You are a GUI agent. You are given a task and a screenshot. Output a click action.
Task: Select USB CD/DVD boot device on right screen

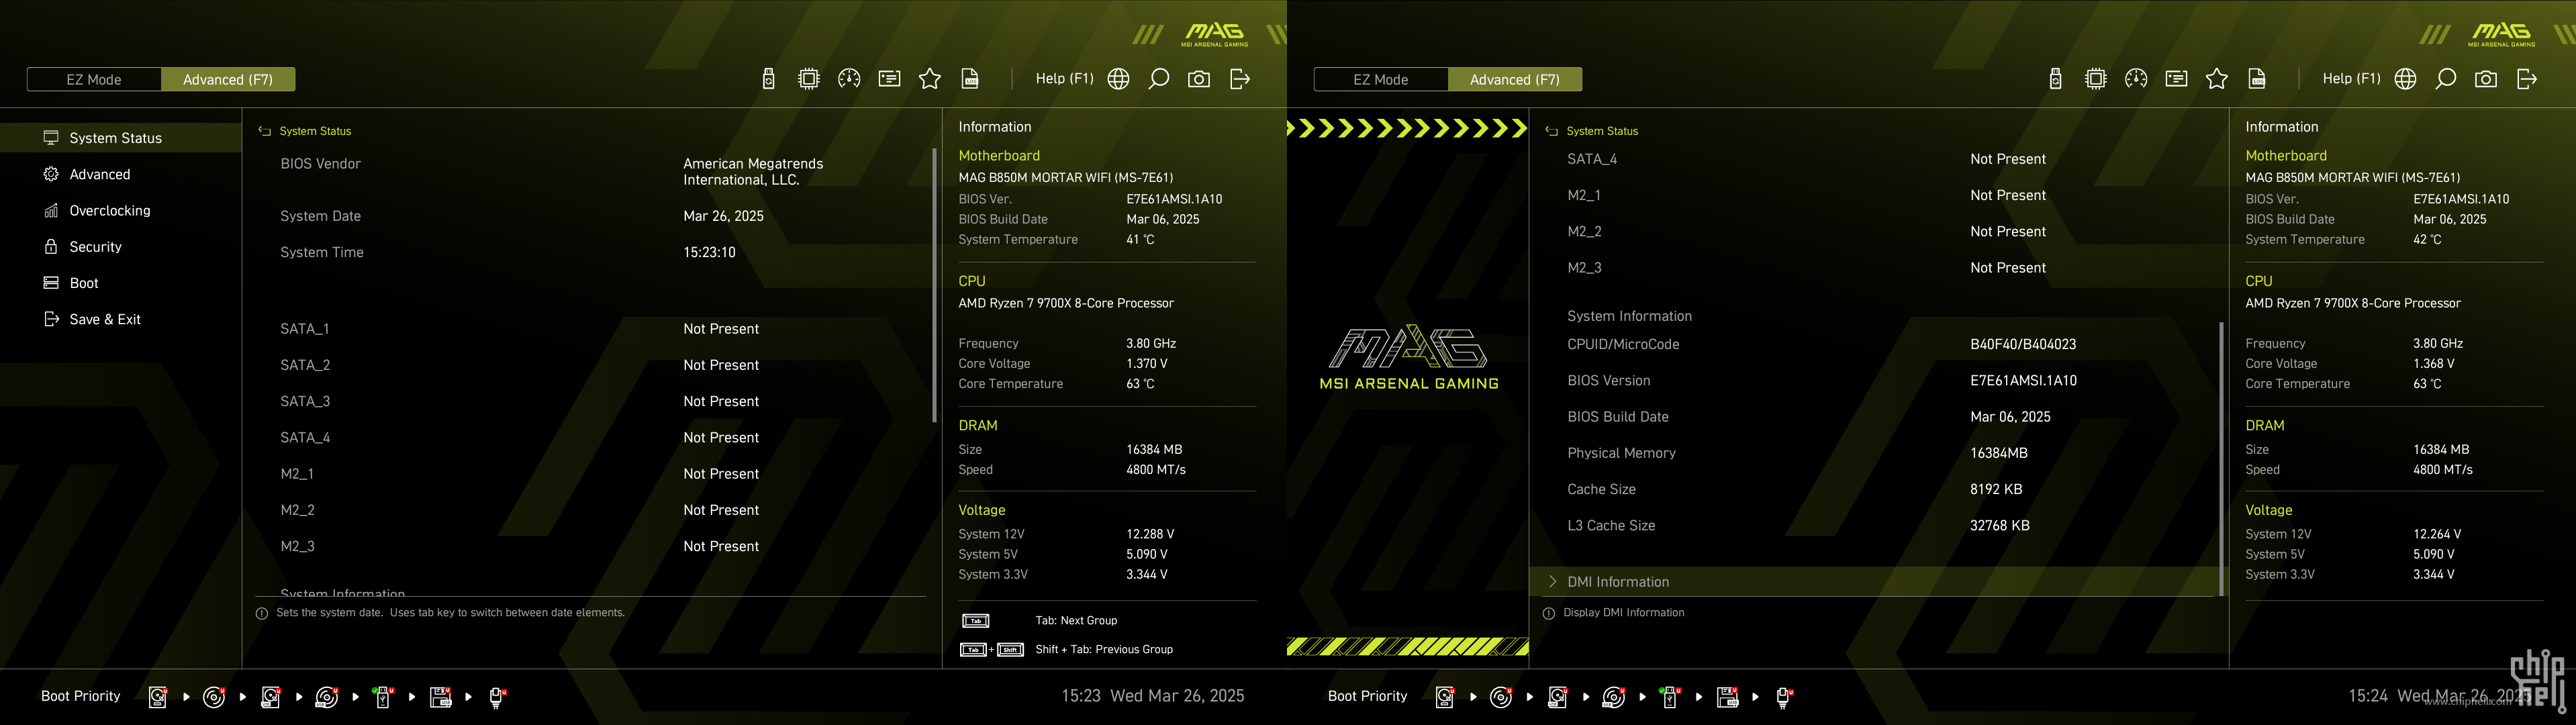click(1614, 697)
